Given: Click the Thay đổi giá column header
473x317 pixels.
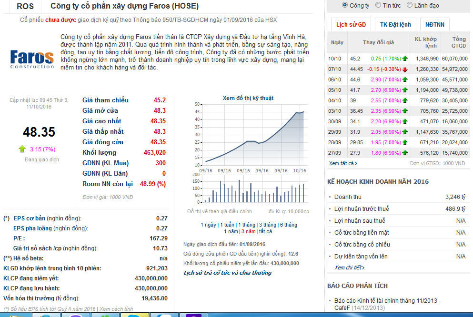Looking at the screenshot, I should [x=378, y=42].
